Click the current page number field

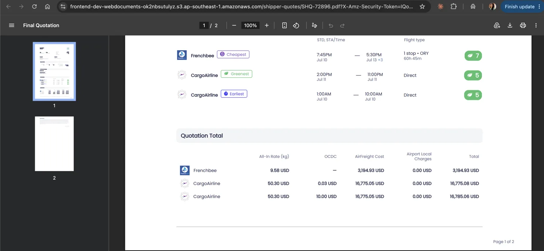[x=204, y=25]
